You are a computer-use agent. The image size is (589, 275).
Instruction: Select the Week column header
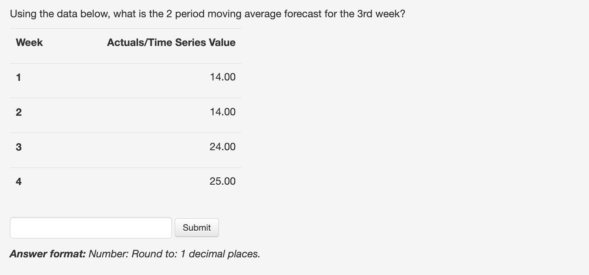29,42
